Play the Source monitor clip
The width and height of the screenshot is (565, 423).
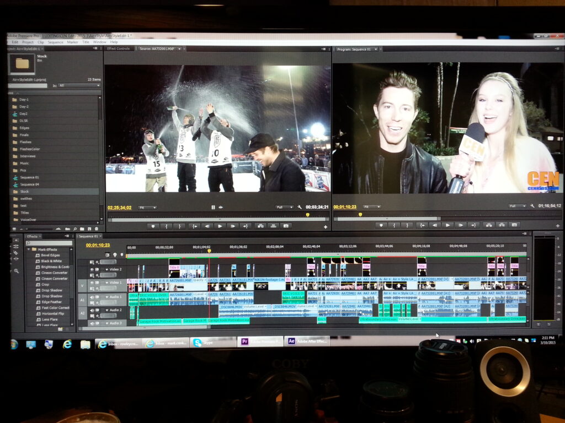(220, 226)
